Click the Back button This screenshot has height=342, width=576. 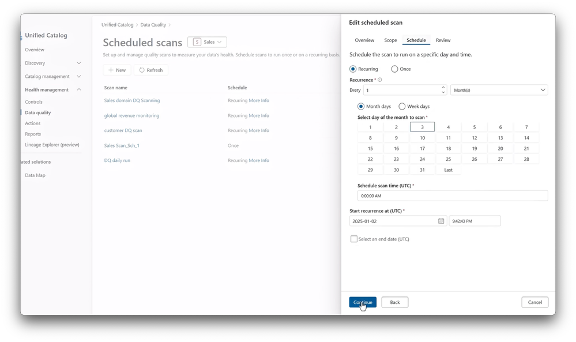pos(395,302)
